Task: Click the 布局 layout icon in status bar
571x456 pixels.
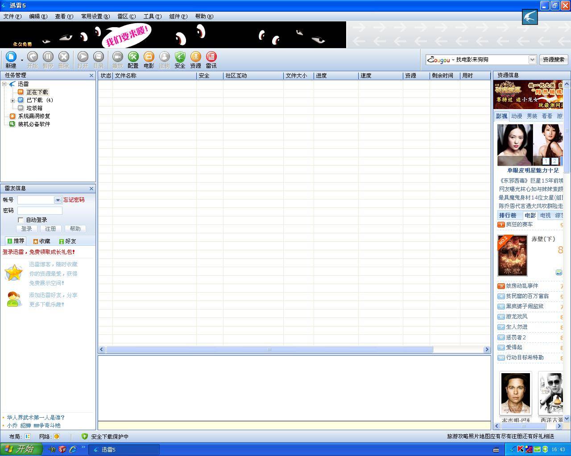Action: (27, 436)
